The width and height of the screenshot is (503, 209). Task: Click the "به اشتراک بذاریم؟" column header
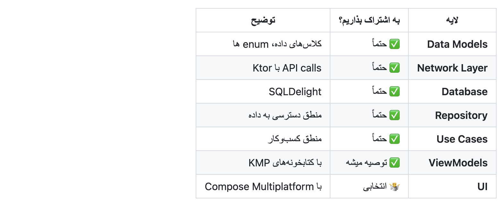pyautogui.click(x=369, y=20)
